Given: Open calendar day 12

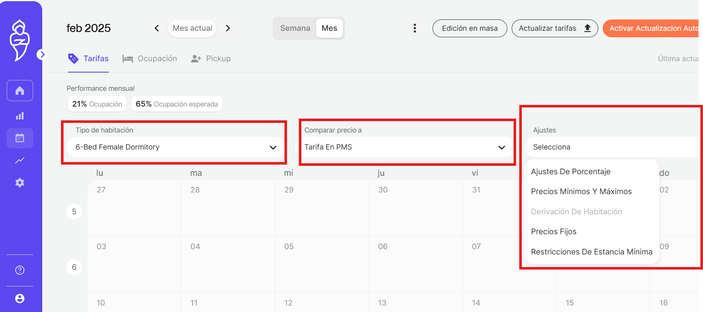Looking at the screenshot, I should [x=322, y=303].
